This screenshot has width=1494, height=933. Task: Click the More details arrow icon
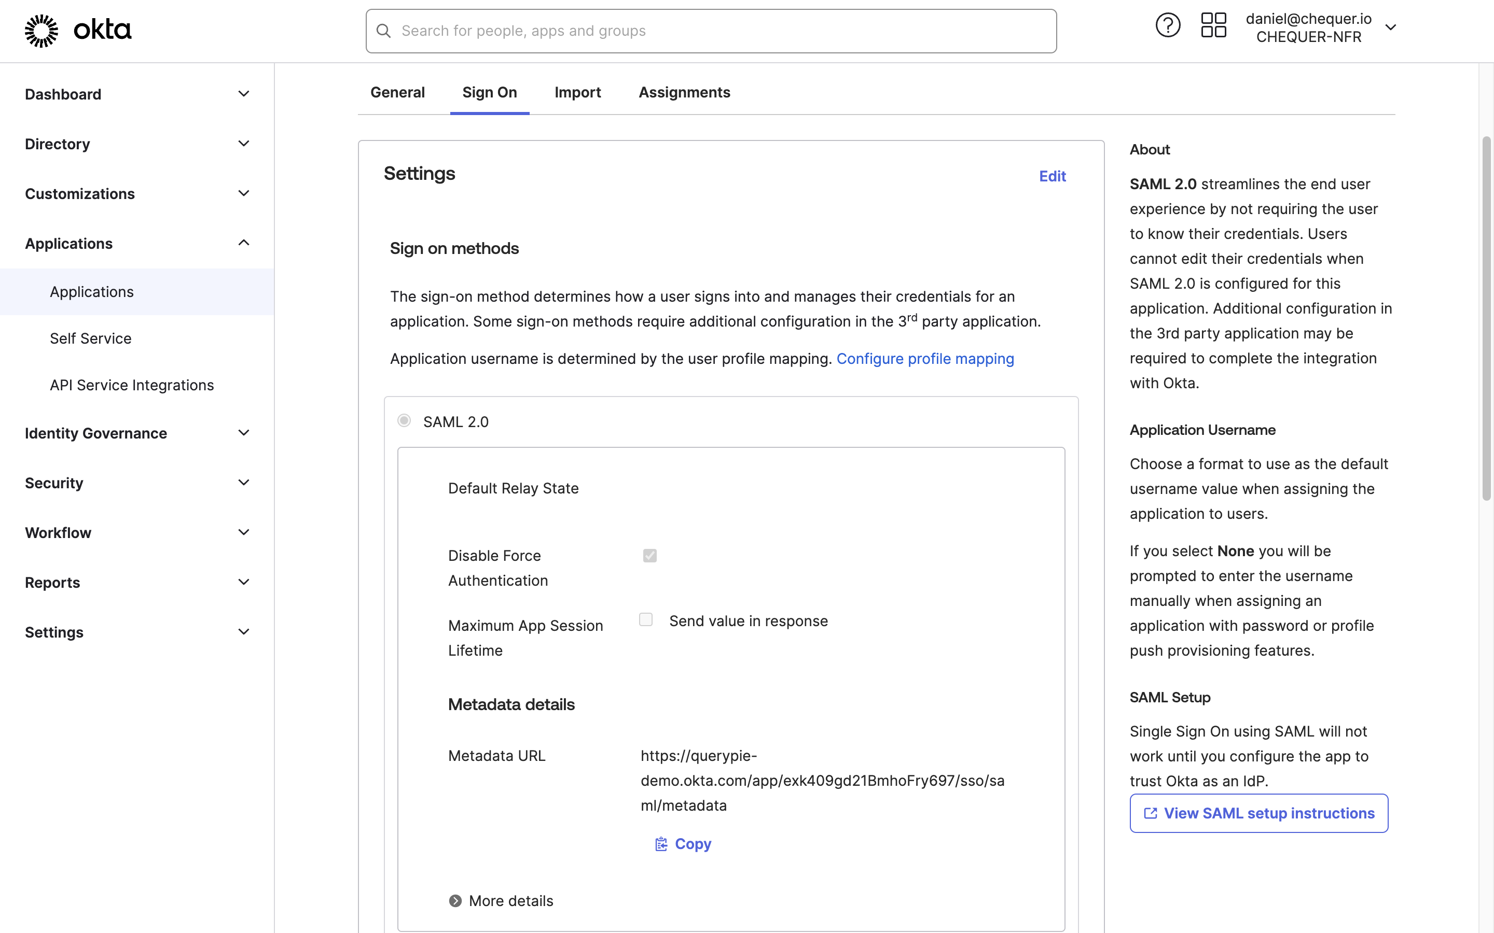point(455,900)
